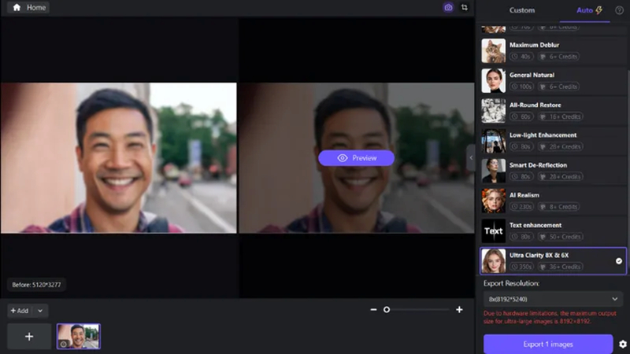Click the purple camera snapshot icon
Viewport: 630px width, 354px height.
click(448, 7)
